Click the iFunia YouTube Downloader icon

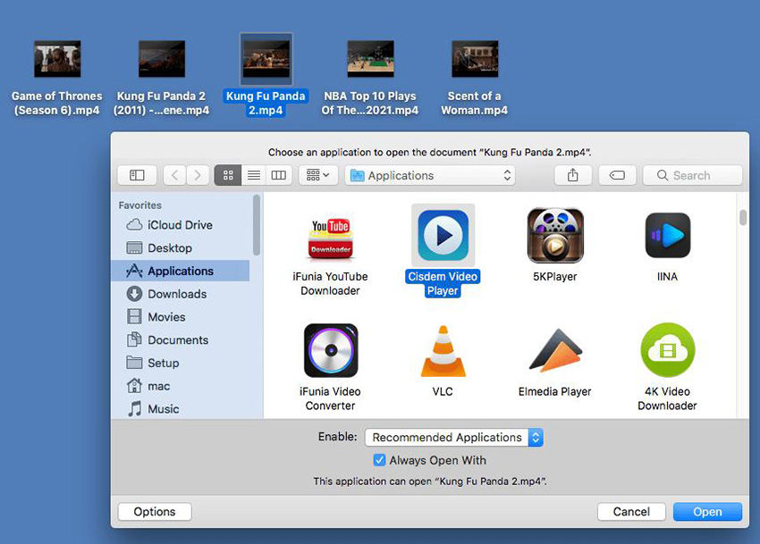[331, 234]
